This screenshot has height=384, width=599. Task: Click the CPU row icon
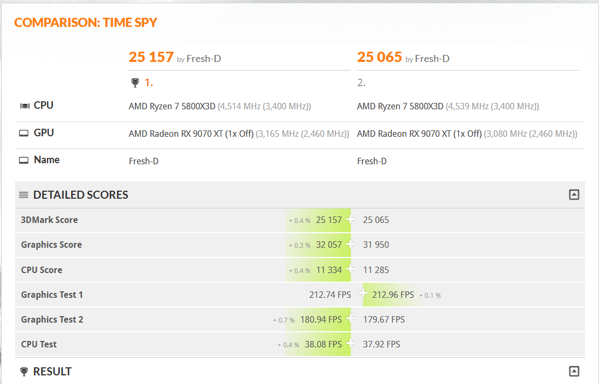coord(24,105)
